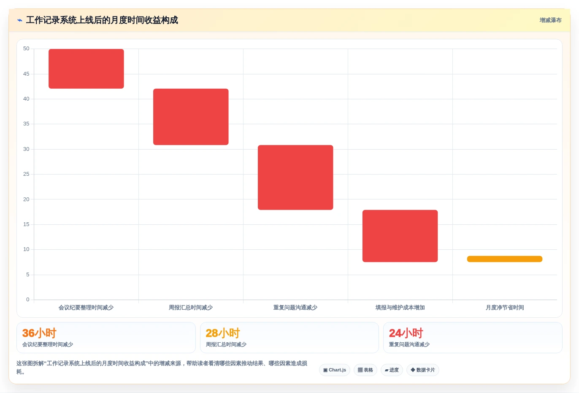Click the Chart.js tag chip
579x393 pixels.
coord(335,370)
